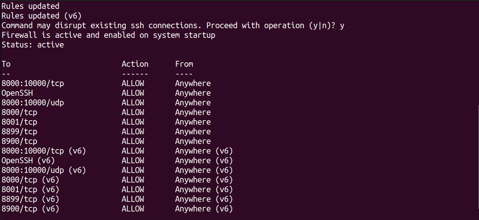Click the '8000:10000/udp' rule without v6
This screenshot has width=479, height=220.
click(33, 103)
